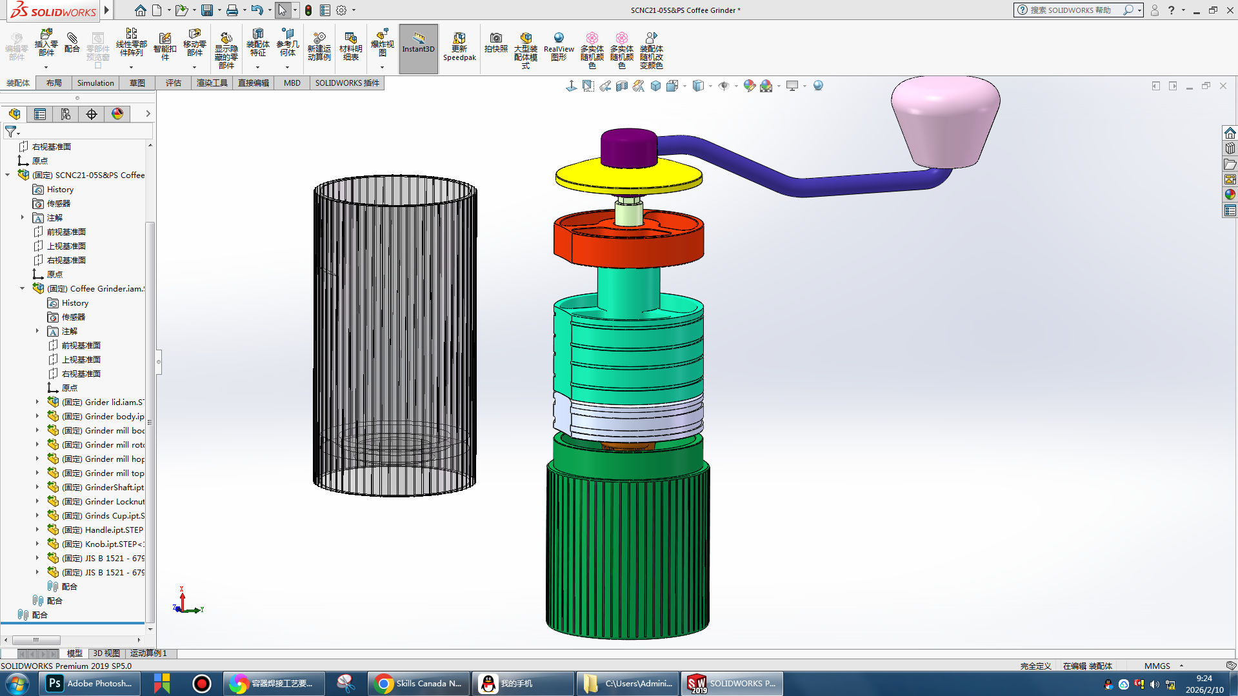Open the Sketch (草图) tab
The image size is (1238, 696).
tap(137, 83)
